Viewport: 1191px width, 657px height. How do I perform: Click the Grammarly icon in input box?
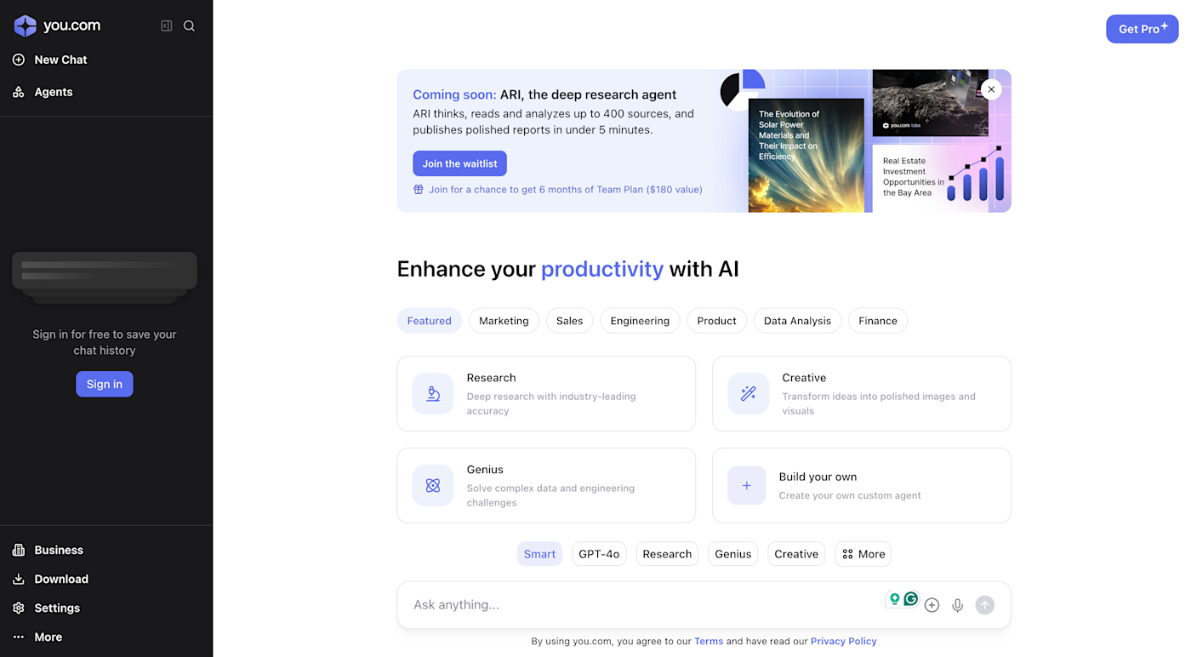click(911, 599)
